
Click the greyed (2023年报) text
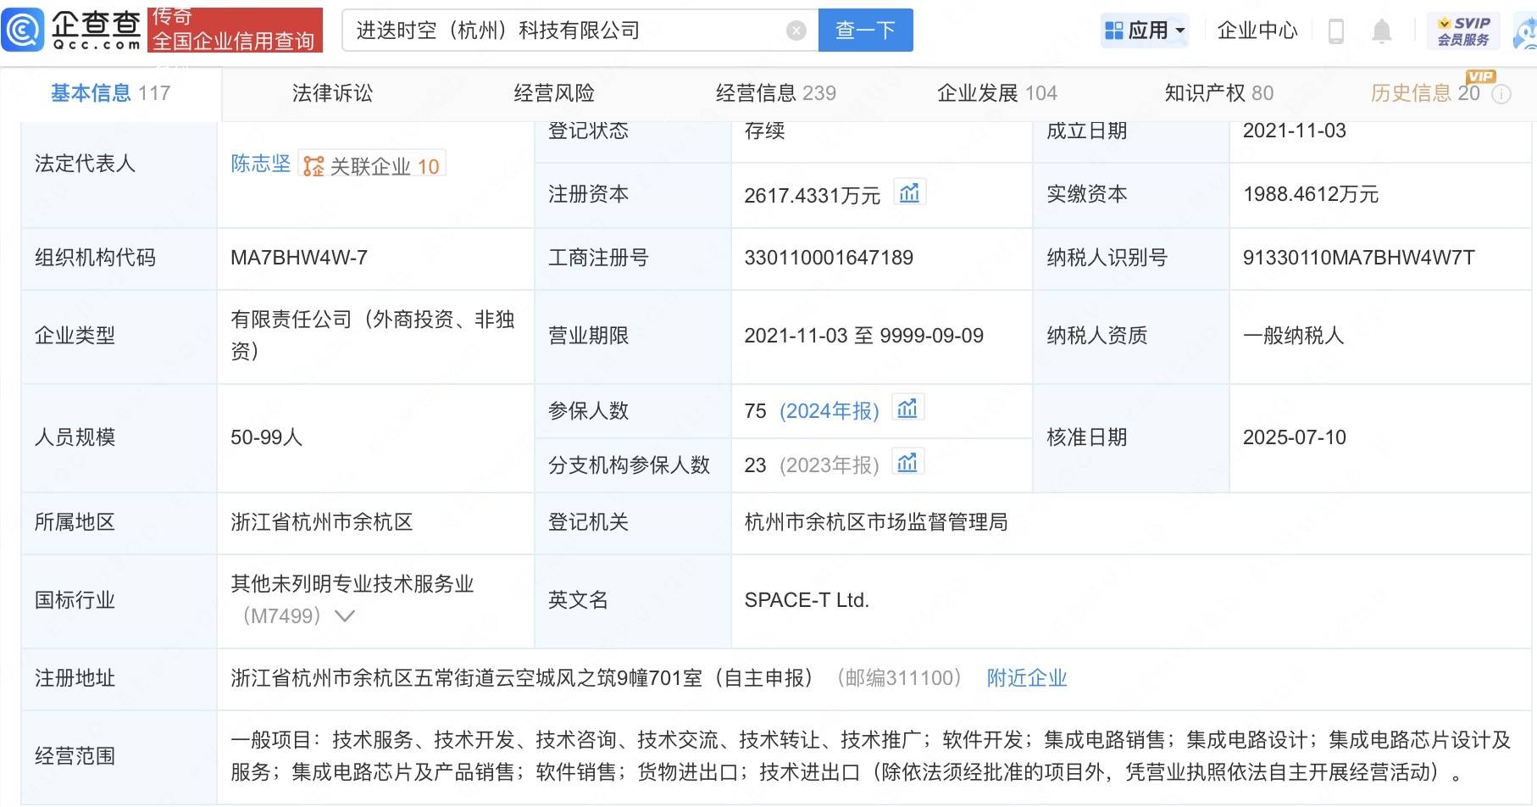coord(829,465)
